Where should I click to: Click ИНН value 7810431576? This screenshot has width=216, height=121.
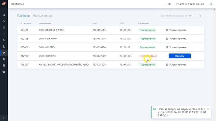[99, 39]
